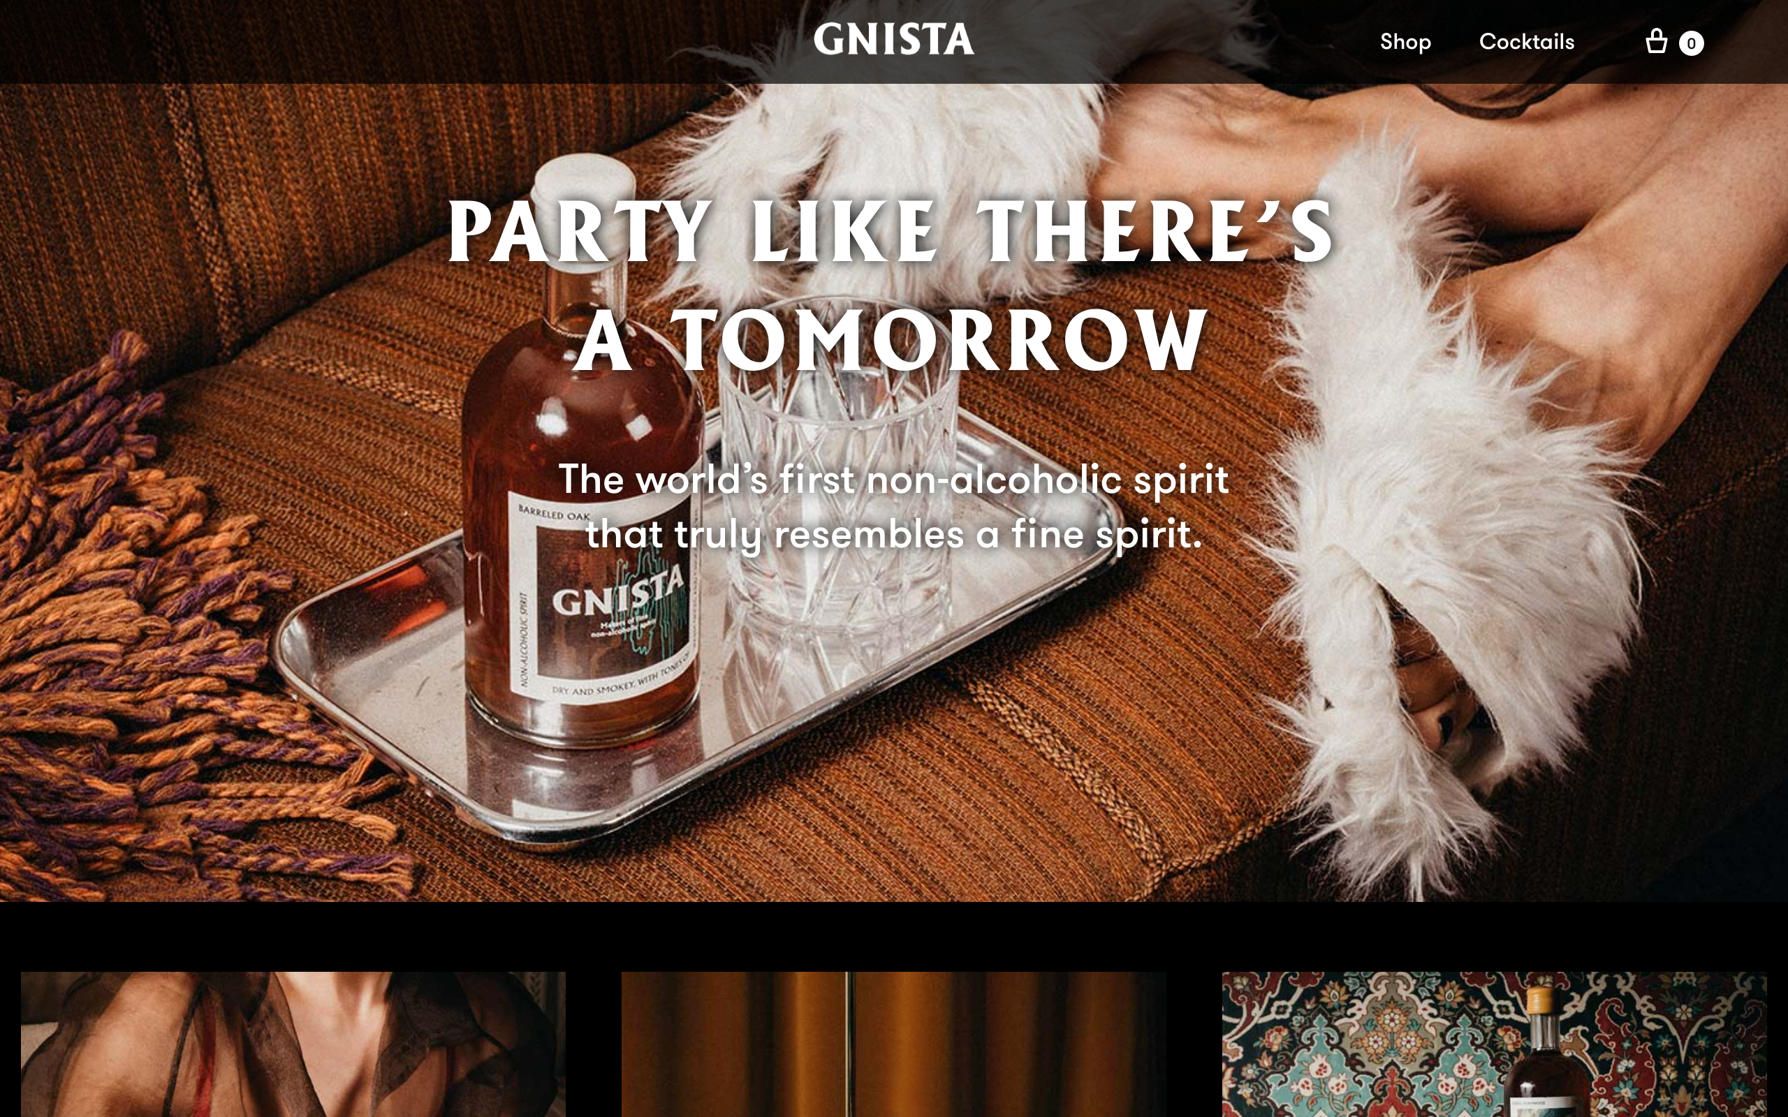Open the amber curtain thumbnail

(x=893, y=1044)
